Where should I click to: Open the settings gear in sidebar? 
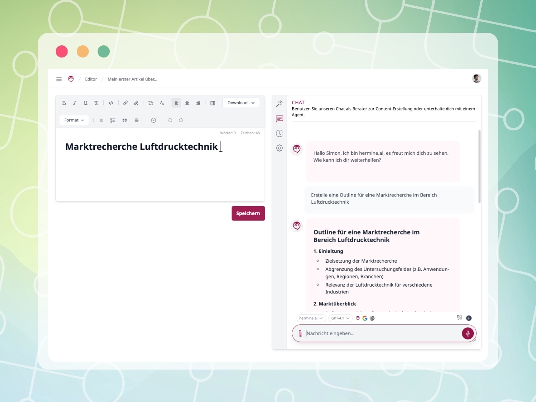[279, 148]
